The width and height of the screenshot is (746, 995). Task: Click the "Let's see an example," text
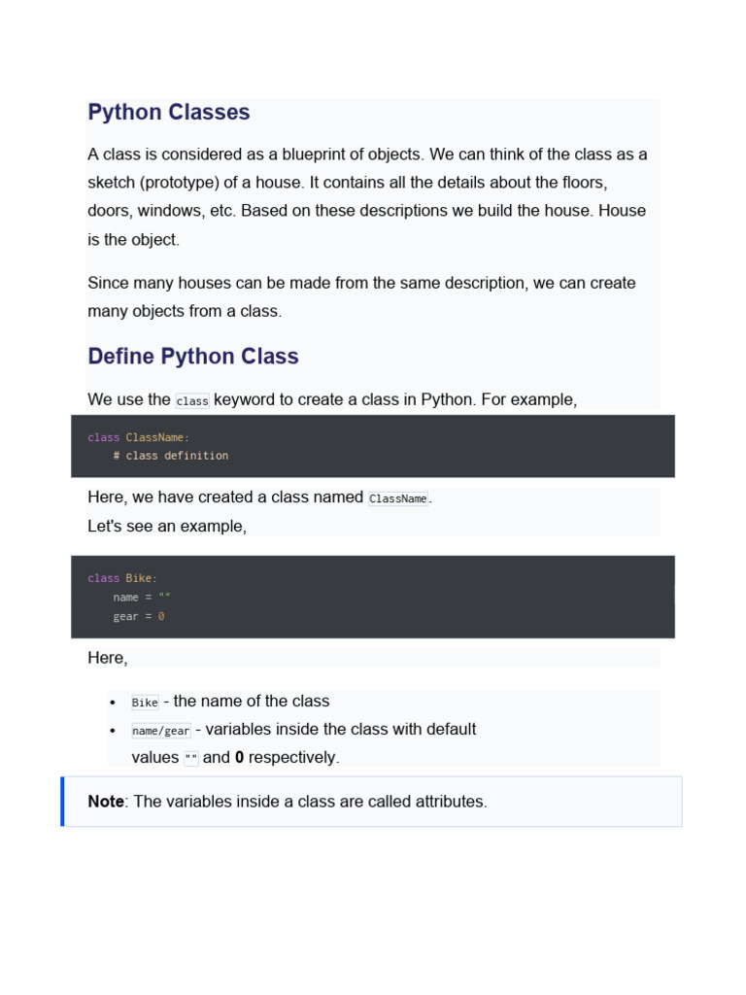click(x=167, y=526)
